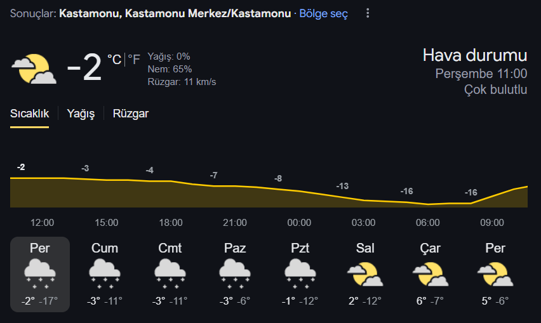Image resolution: width=541 pixels, height=323 pixels.
Task: Switch temperature unit to °C
Action: tap(114, 59)
